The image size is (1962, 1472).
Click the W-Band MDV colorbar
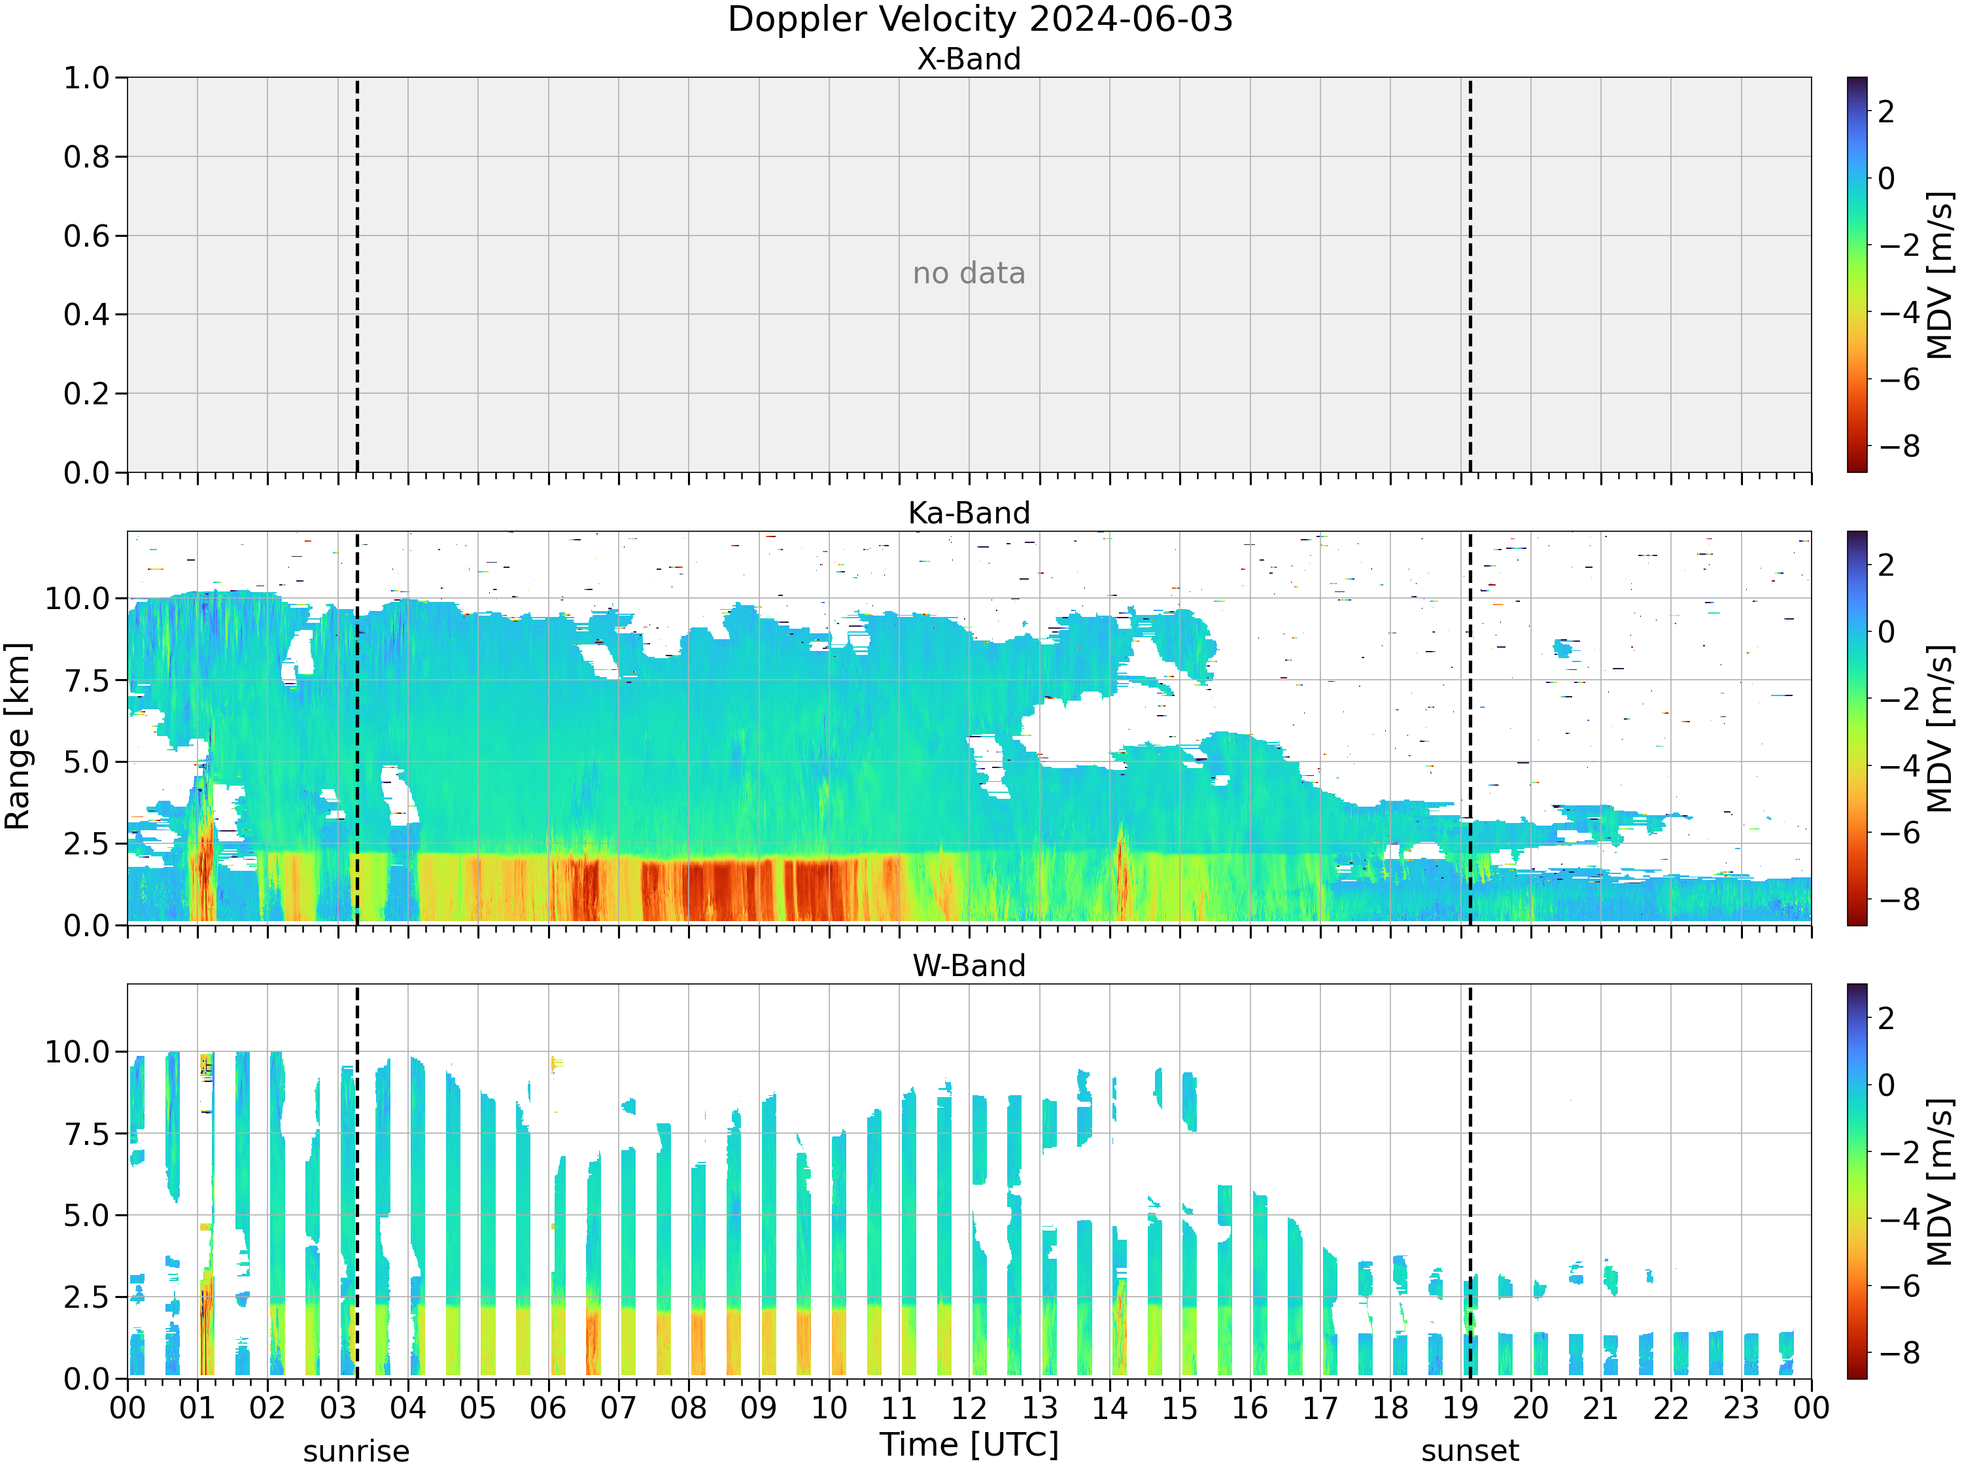click(x=1857, y=1181)
